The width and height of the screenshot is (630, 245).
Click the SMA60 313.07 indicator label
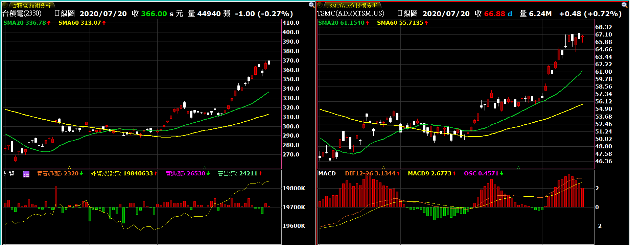[x=80, y=23]
